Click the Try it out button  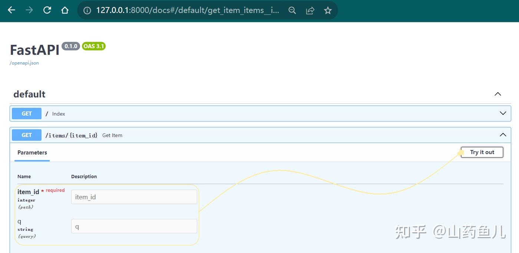[x=482, y=152]
